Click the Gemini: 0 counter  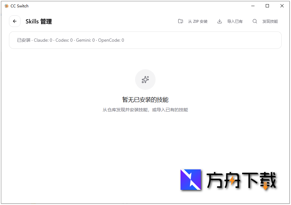85,40
